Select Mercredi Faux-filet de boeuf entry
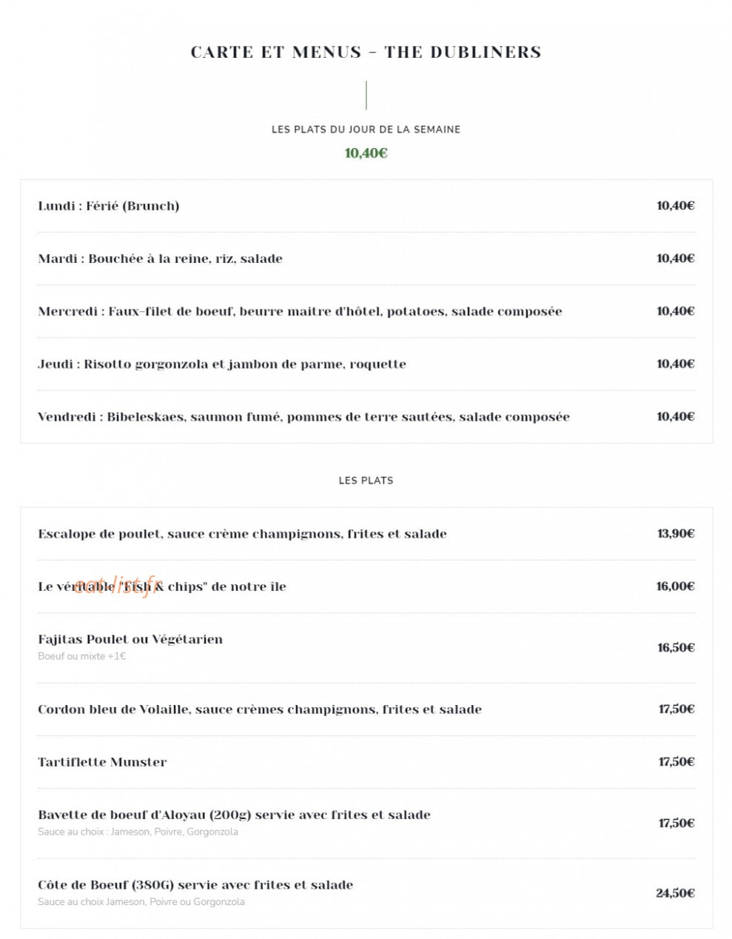The width and height of the screenshot is (732, 939). (300, 311)
